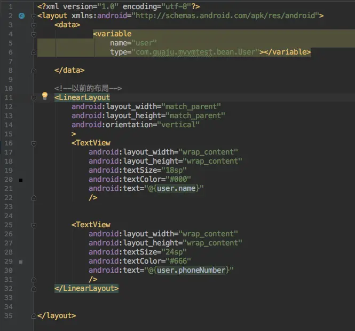The image size is (355, 331).
Task: Click fold end marker on line 35
Action: 34,316
